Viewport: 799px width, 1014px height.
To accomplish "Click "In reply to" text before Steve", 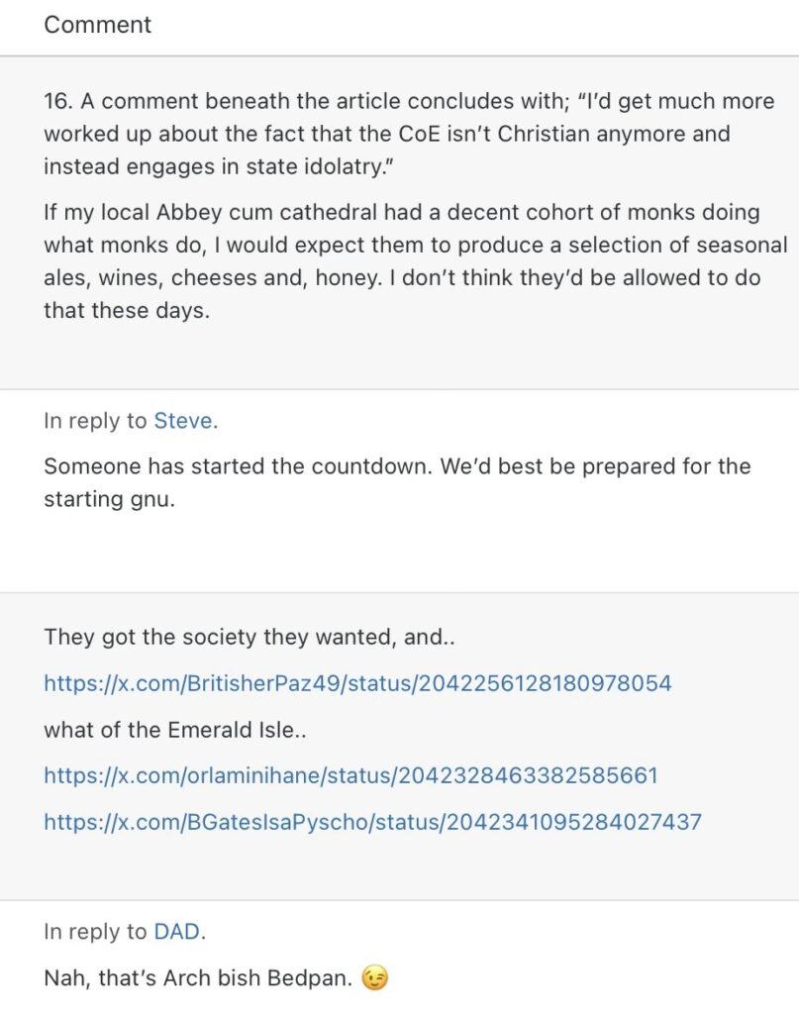I will (95, 421).
